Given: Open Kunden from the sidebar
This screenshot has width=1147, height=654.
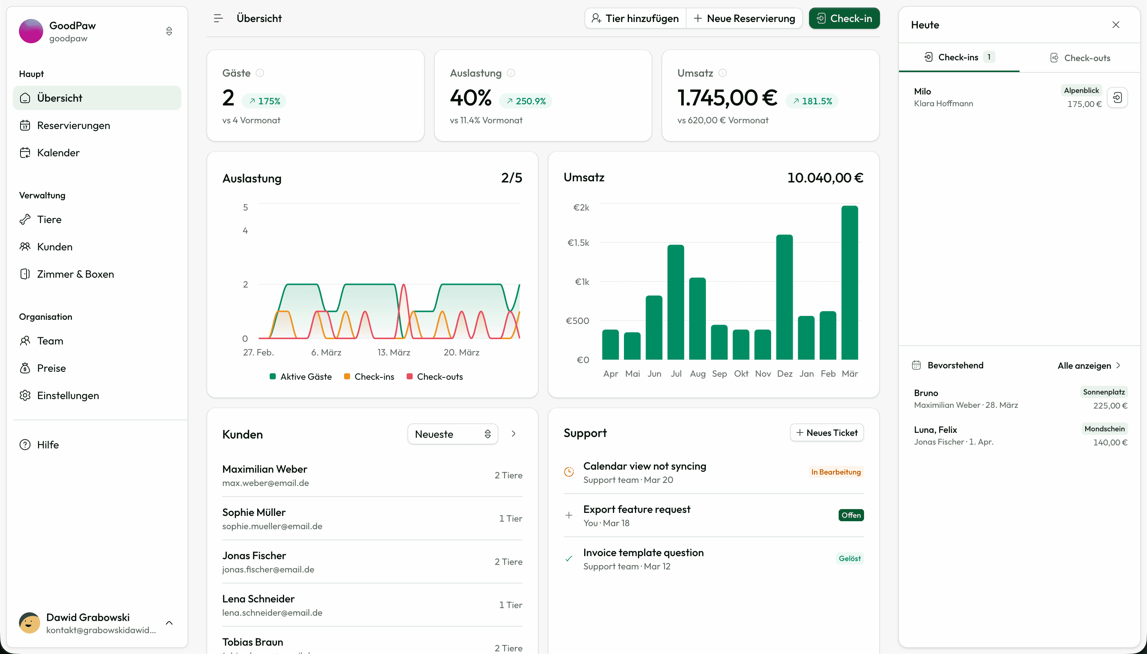Looking at the screenshot, I should [55, 247].
